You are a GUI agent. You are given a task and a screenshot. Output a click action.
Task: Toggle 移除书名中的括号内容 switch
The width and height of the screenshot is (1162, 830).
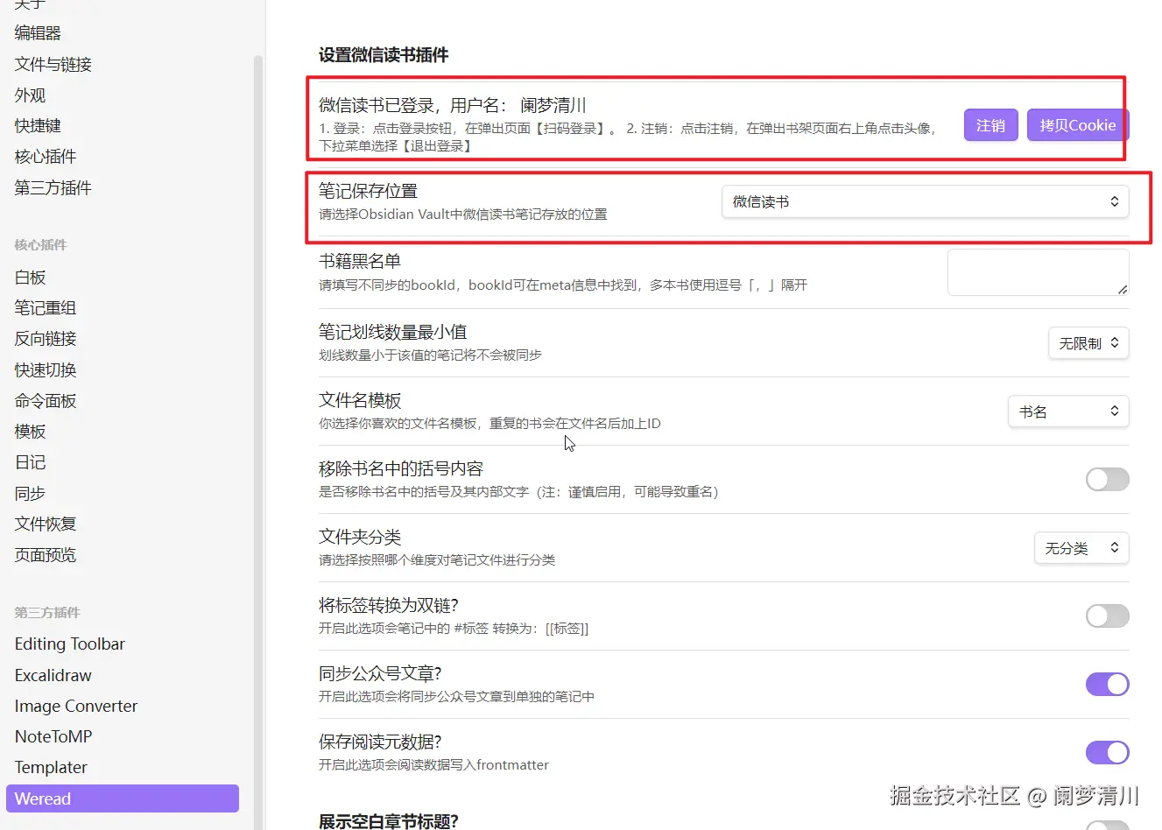click(1108, 479)
